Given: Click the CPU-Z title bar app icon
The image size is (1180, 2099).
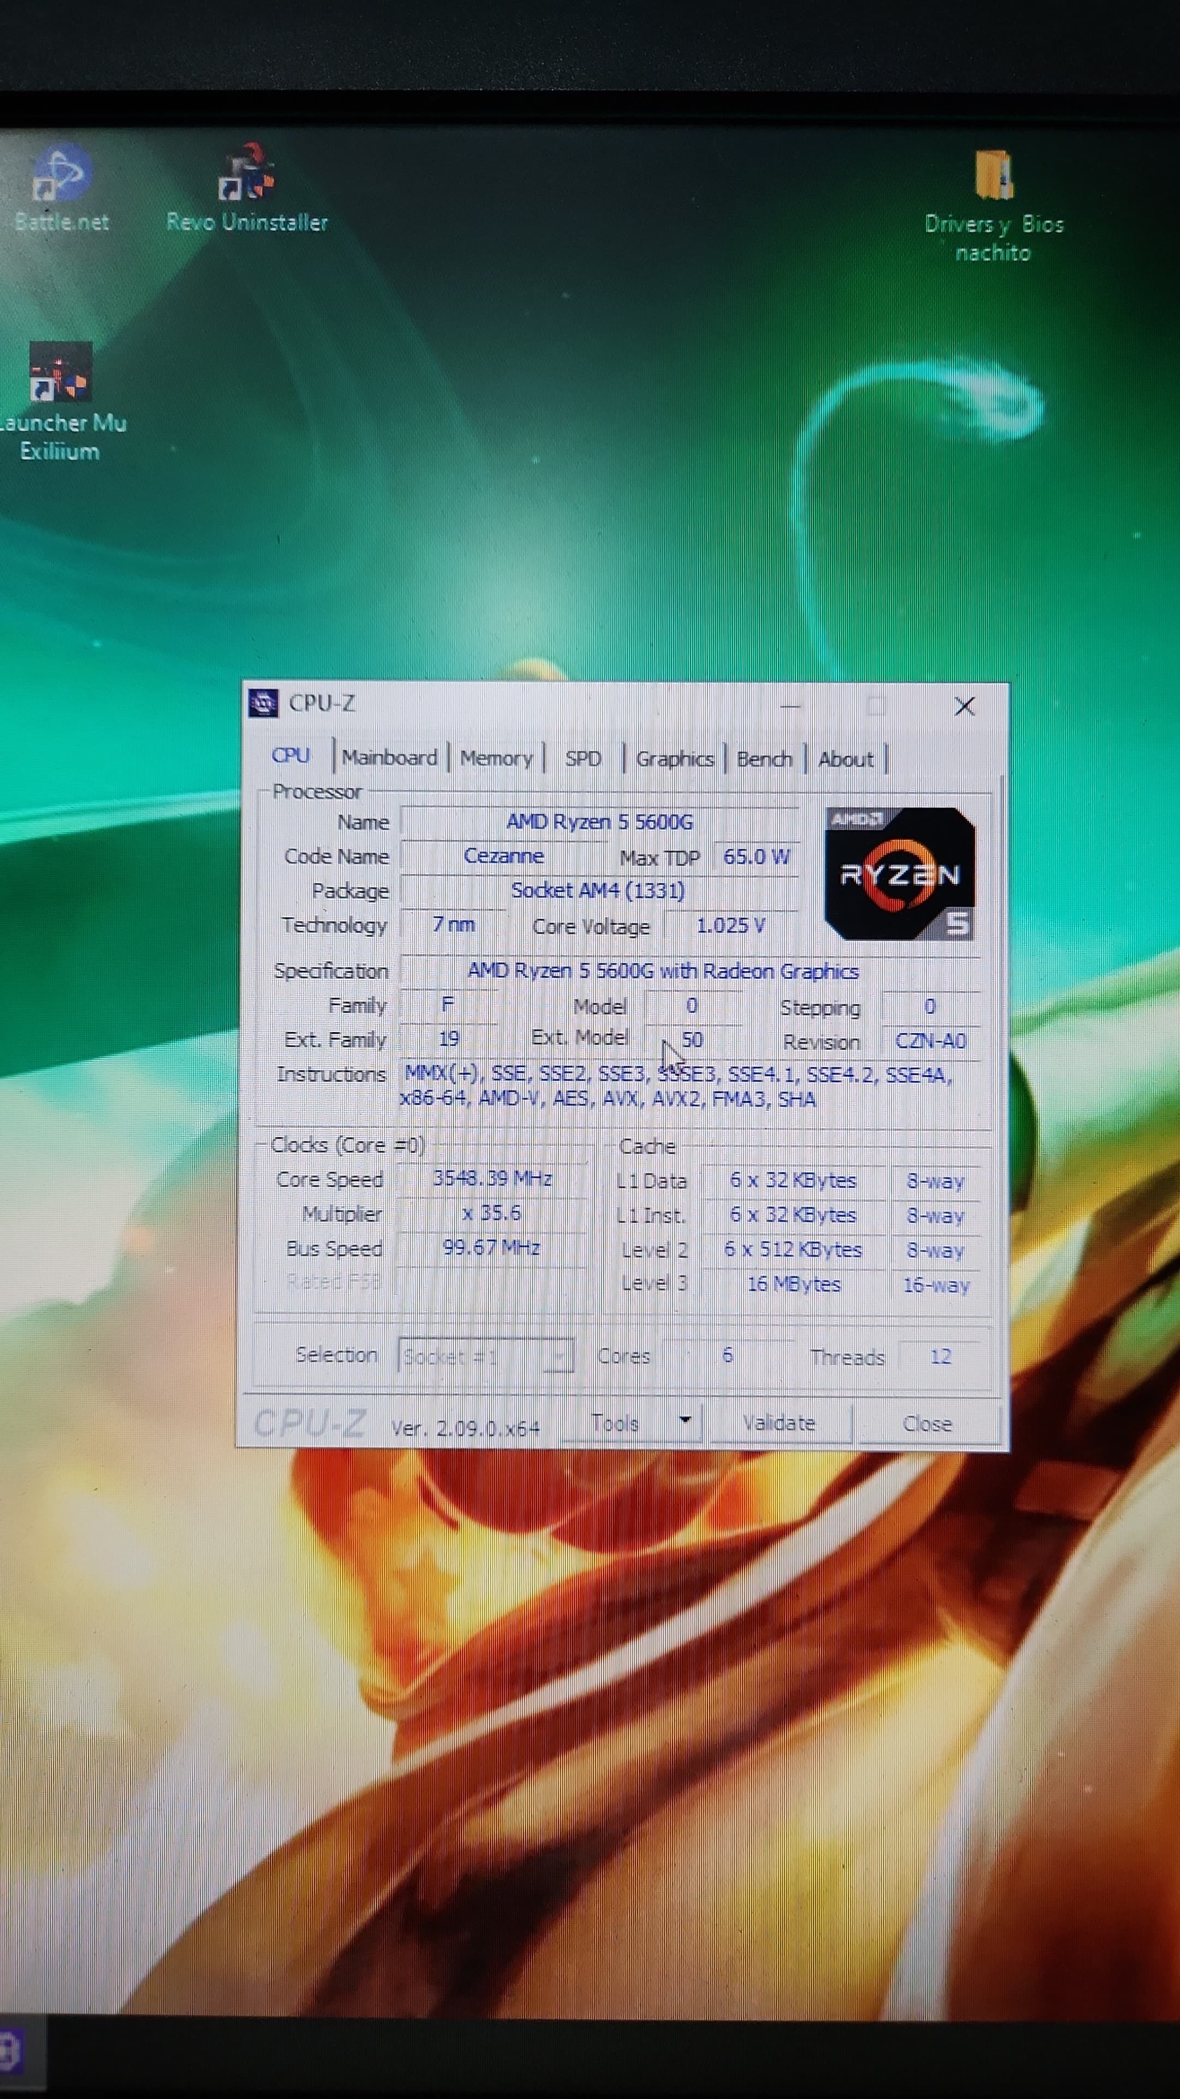Looking at the screenshot, I should (263, 702).
